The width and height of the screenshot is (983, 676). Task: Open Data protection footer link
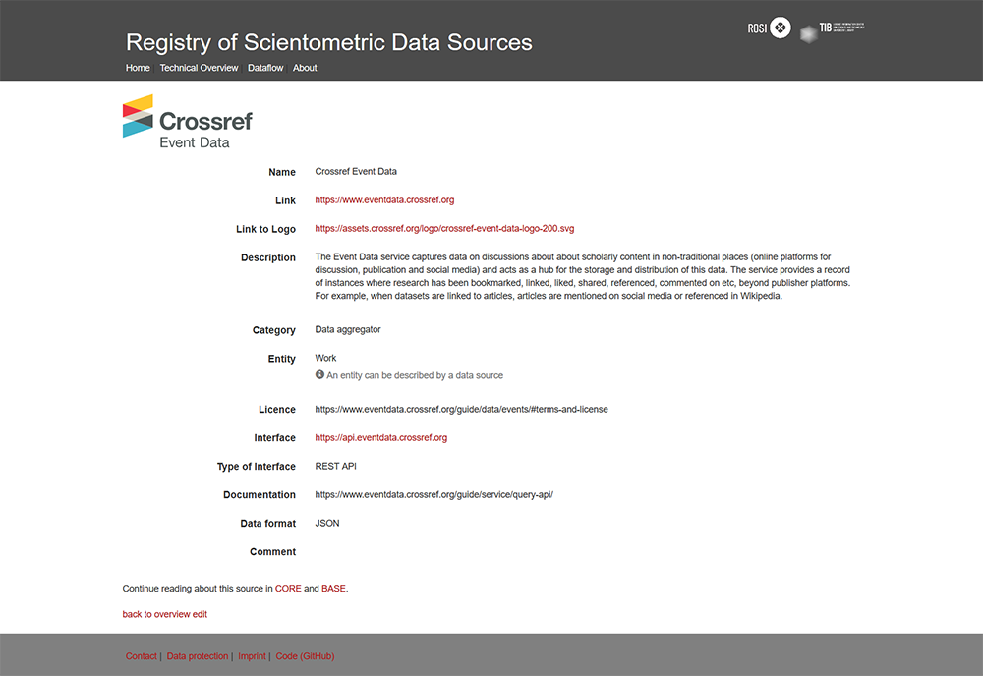(198, 656)
